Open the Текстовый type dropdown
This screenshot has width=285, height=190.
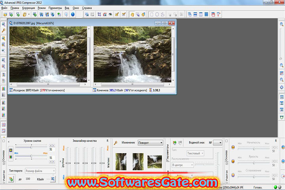coord(195,154)
